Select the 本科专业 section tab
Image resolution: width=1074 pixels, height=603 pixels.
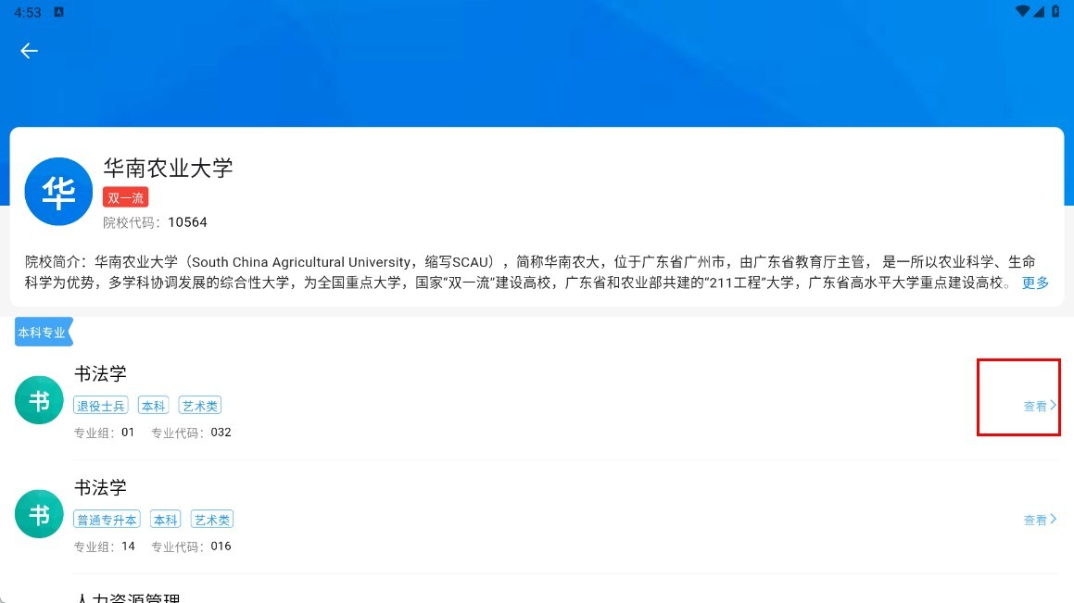44,332
